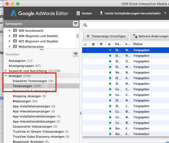Select App-Installationsanzeigen (0)
The image size is (169, 143).
point(34,106)
